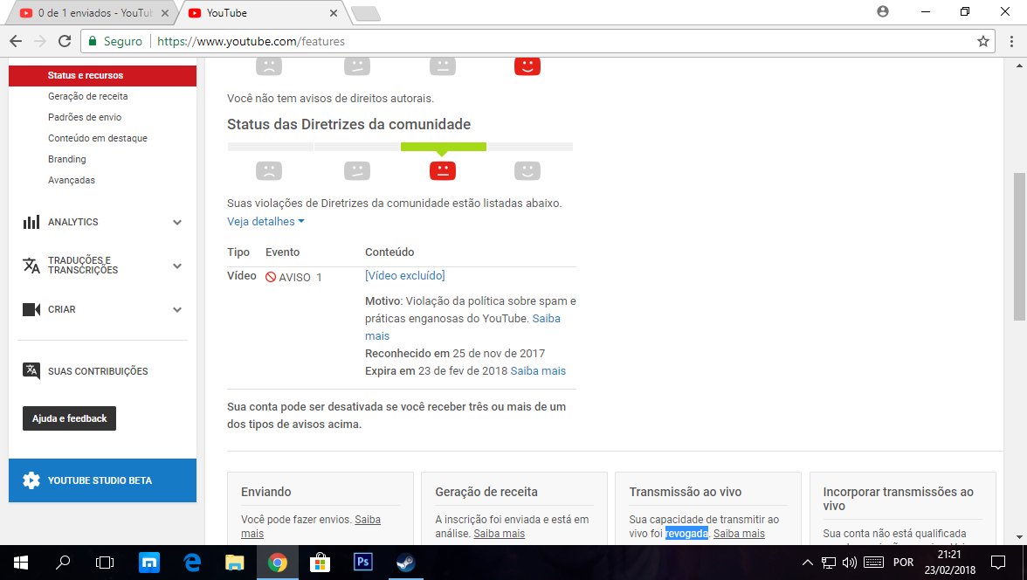Open Microsoft Store from the taskbar

tap(320, 563)
